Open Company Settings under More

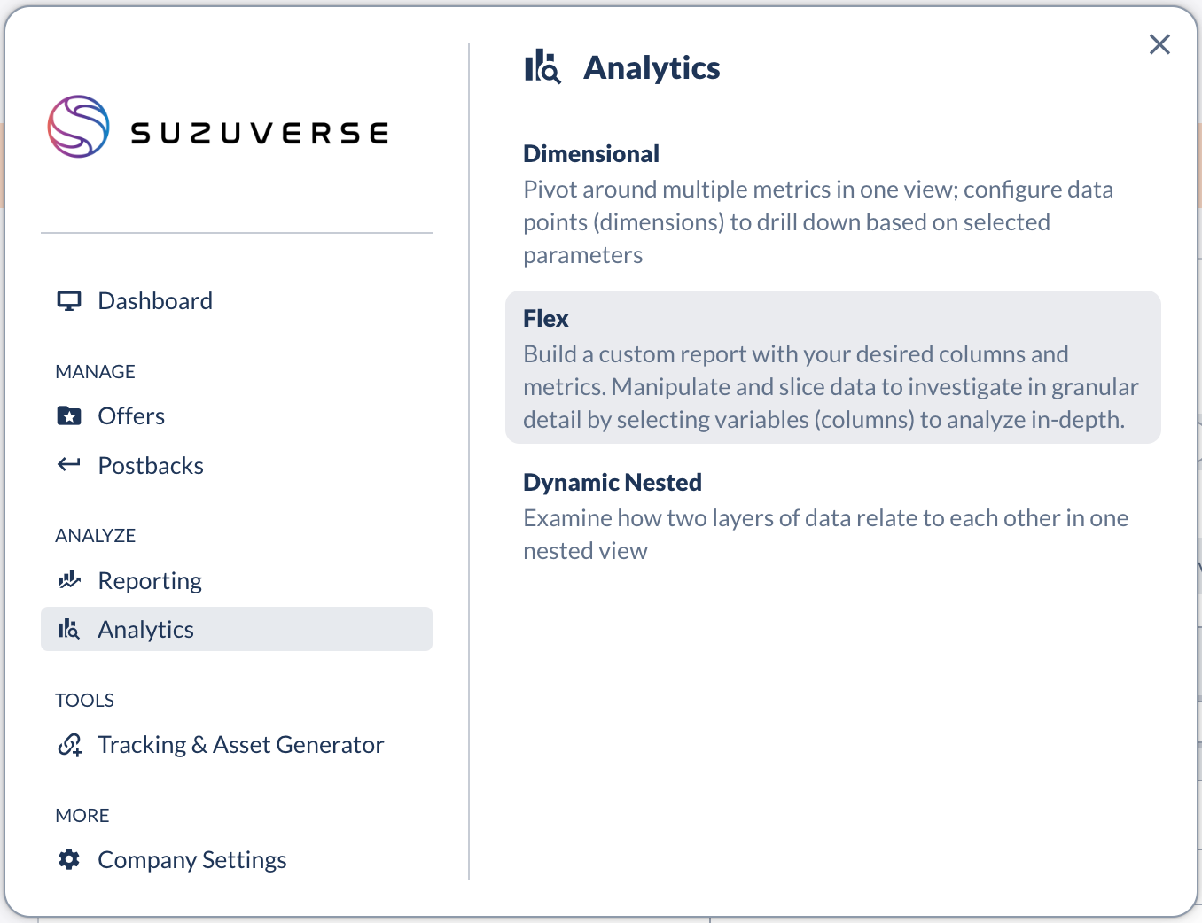192,860
